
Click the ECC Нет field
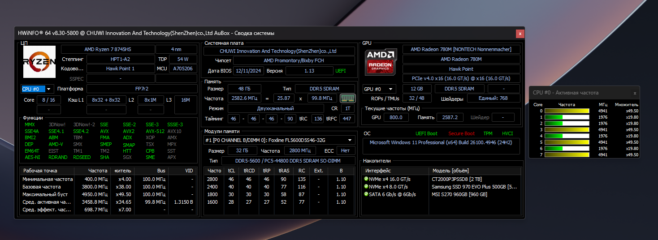(x=345, y=151)
